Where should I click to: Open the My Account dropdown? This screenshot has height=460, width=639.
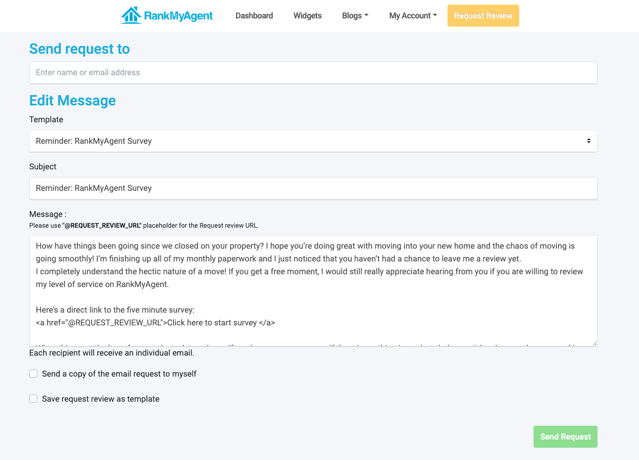pyautogui.click(x=413, y=16)
